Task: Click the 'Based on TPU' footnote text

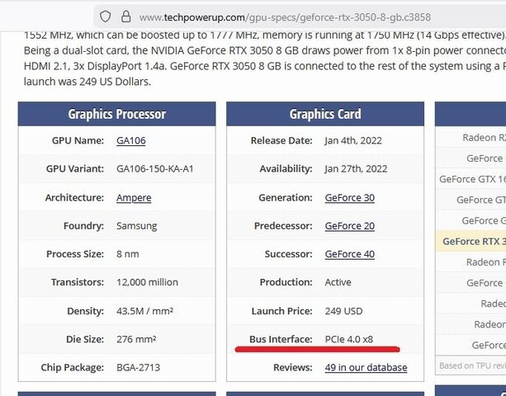Action: tap(472, 365)
